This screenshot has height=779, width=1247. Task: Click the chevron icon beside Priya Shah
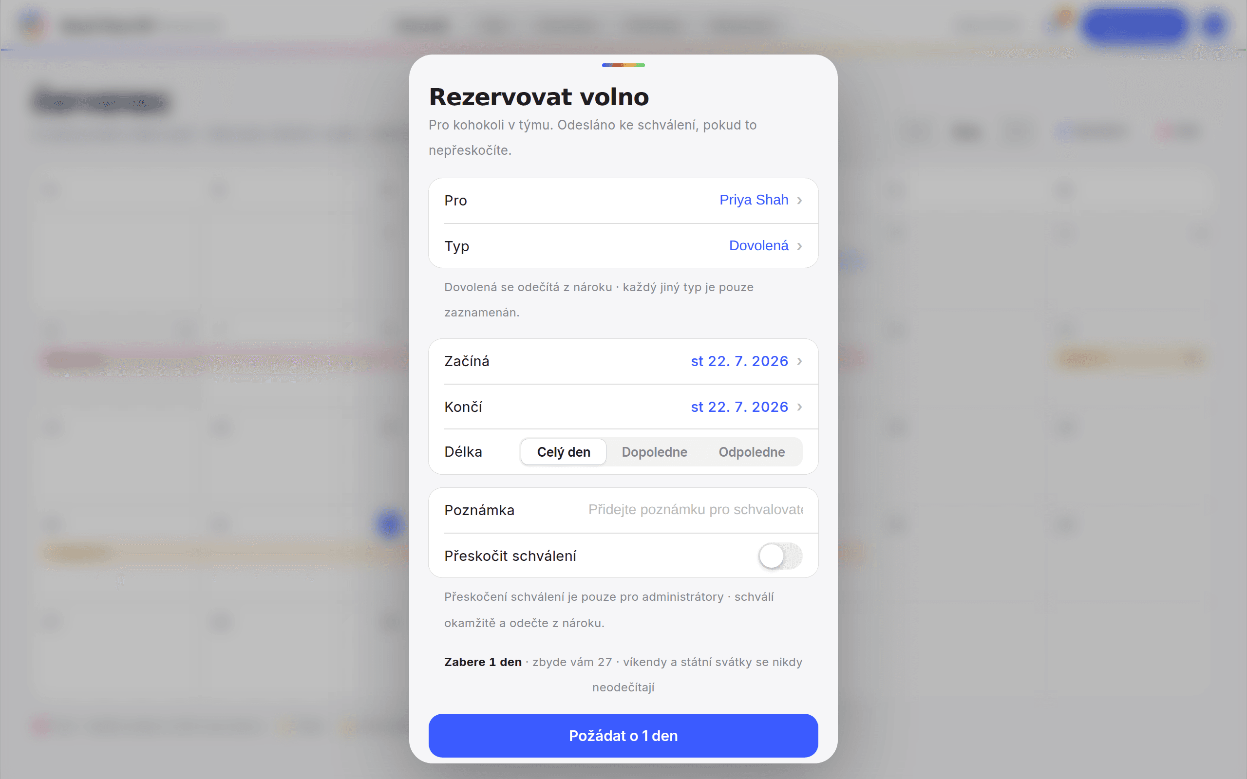pos(799,201)
